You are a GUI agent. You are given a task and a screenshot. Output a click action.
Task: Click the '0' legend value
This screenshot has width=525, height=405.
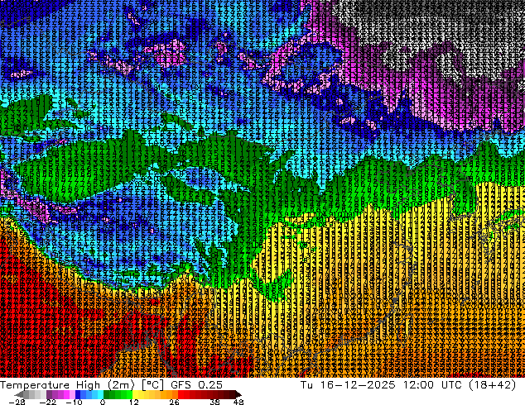[x=103, y=402]
